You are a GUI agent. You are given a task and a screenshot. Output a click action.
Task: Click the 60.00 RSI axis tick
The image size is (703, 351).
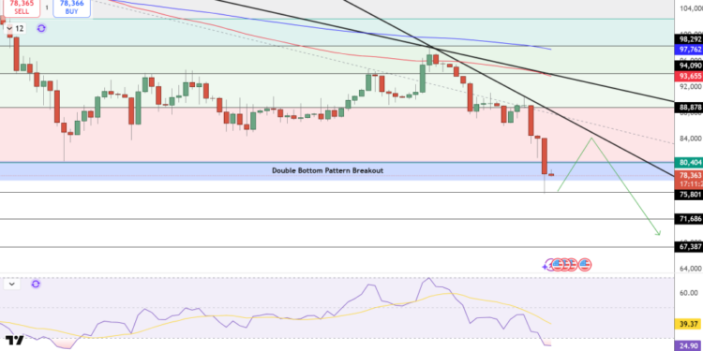[690, 292]
